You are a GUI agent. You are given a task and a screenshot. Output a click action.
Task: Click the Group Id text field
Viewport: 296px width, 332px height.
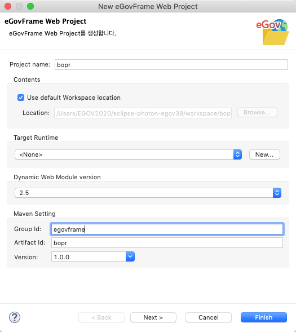click(x=167, y=229)
